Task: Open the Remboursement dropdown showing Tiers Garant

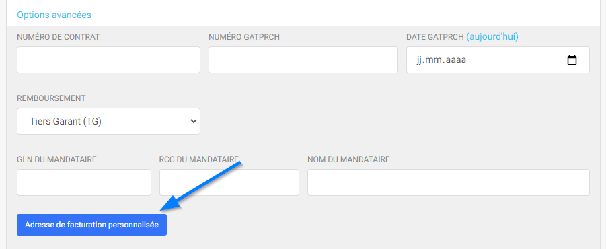Action: point(108,121)
